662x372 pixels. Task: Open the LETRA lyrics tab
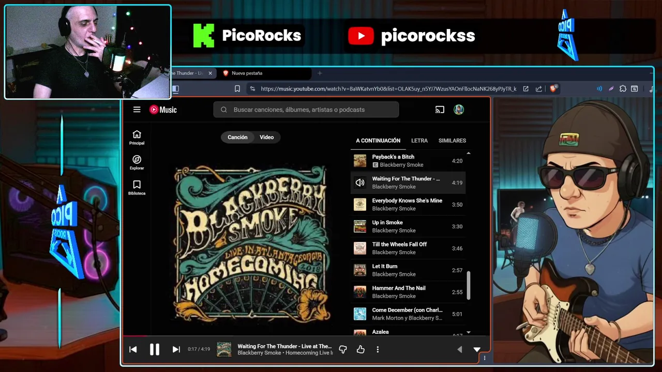(419, 141)
